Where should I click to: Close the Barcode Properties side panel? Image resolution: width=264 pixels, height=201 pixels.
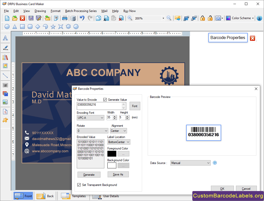coord(252,38)
